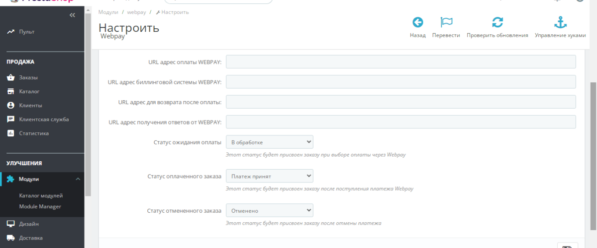This screenshot has width=597, height=248.
Task: Click the Доставка truck icon
Action: (10, 238)
